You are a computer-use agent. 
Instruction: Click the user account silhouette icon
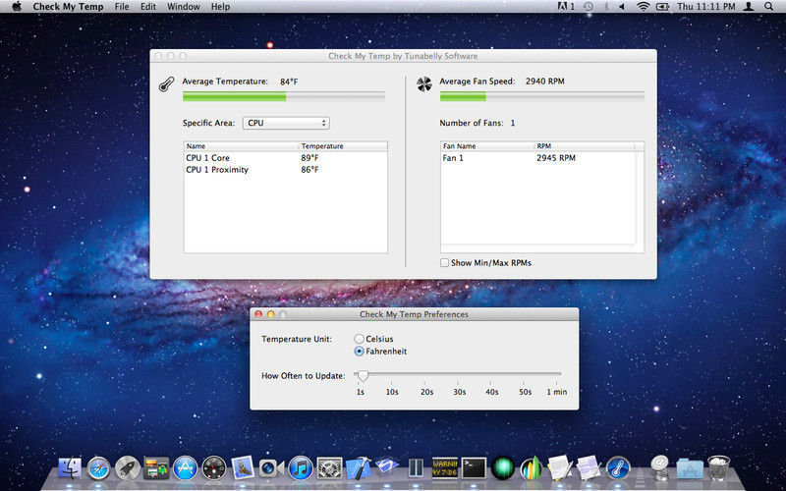(x=749, y=7)
